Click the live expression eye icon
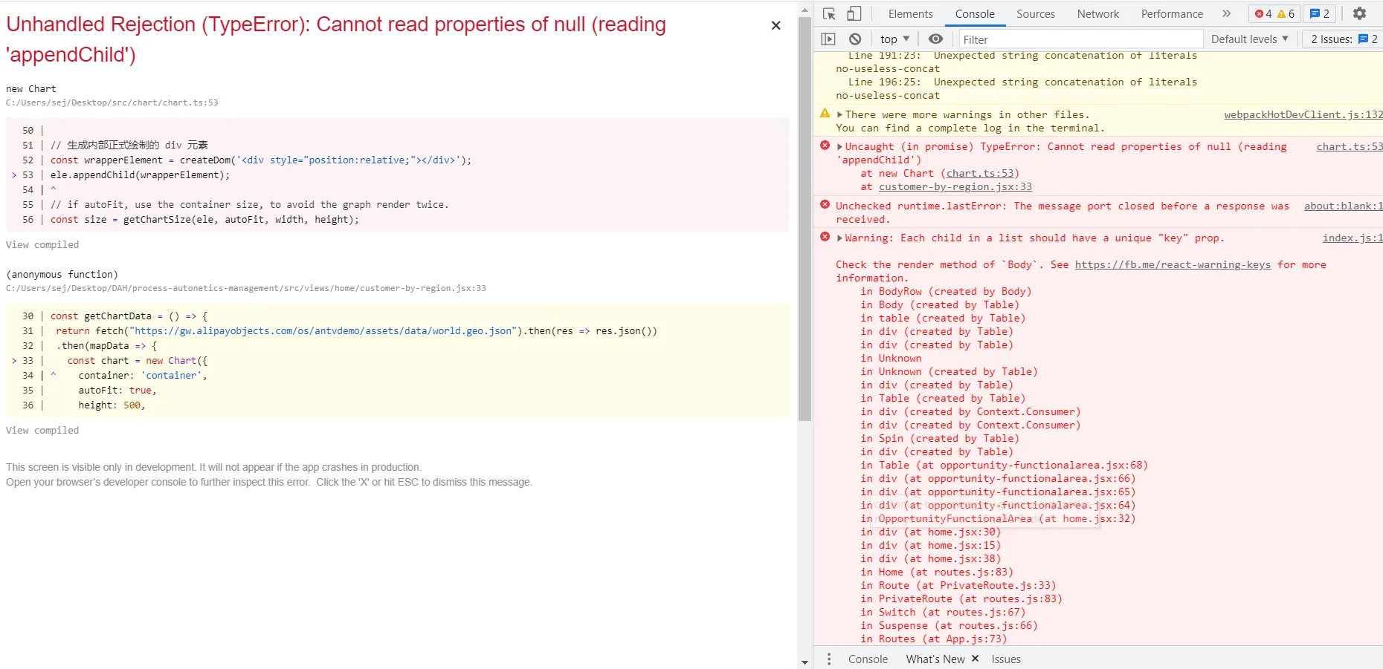This screenshot has height=669, width=1383. (x=935, y=39)
